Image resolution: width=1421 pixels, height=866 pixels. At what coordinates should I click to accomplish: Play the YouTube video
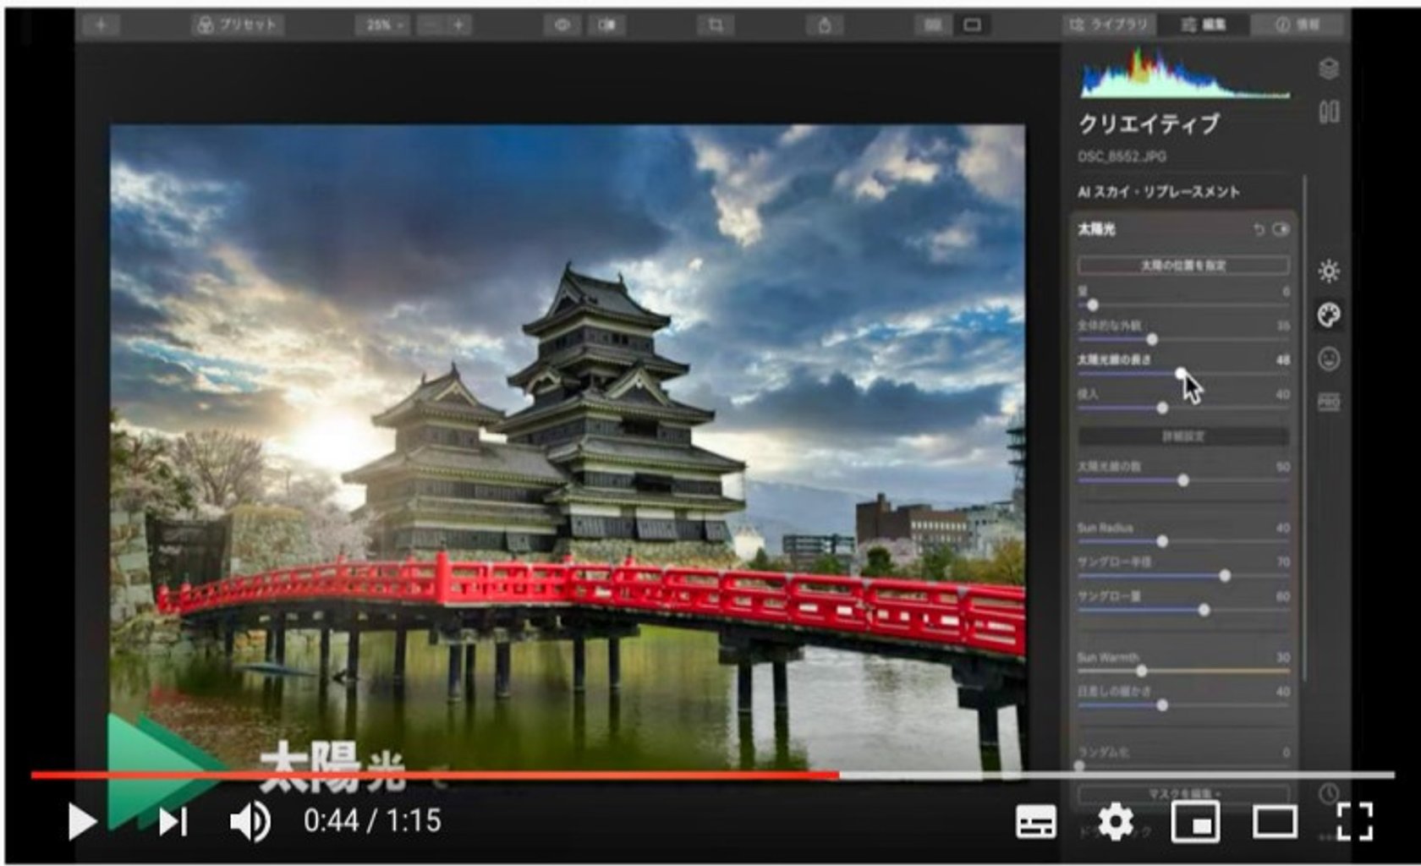point(81,821)
